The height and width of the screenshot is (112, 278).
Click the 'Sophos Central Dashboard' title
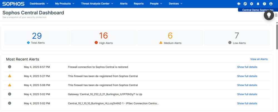tap(33, 13)
